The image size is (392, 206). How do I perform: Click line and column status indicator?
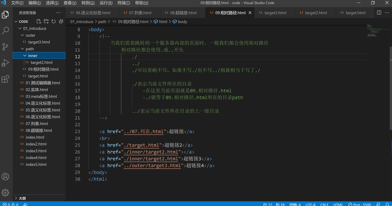tap(274, 204)
